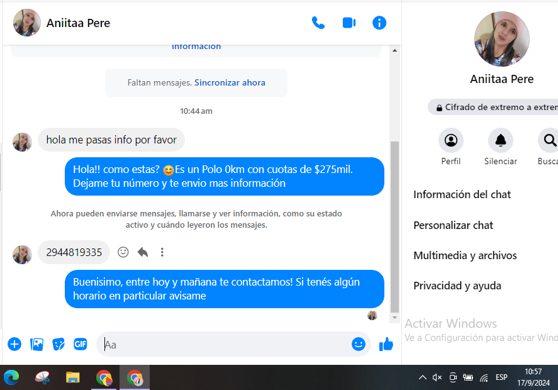Viewport: 558px width, 390px height.
Task: Open the emoji picker in message box
Action: click(x=359, y=344)
